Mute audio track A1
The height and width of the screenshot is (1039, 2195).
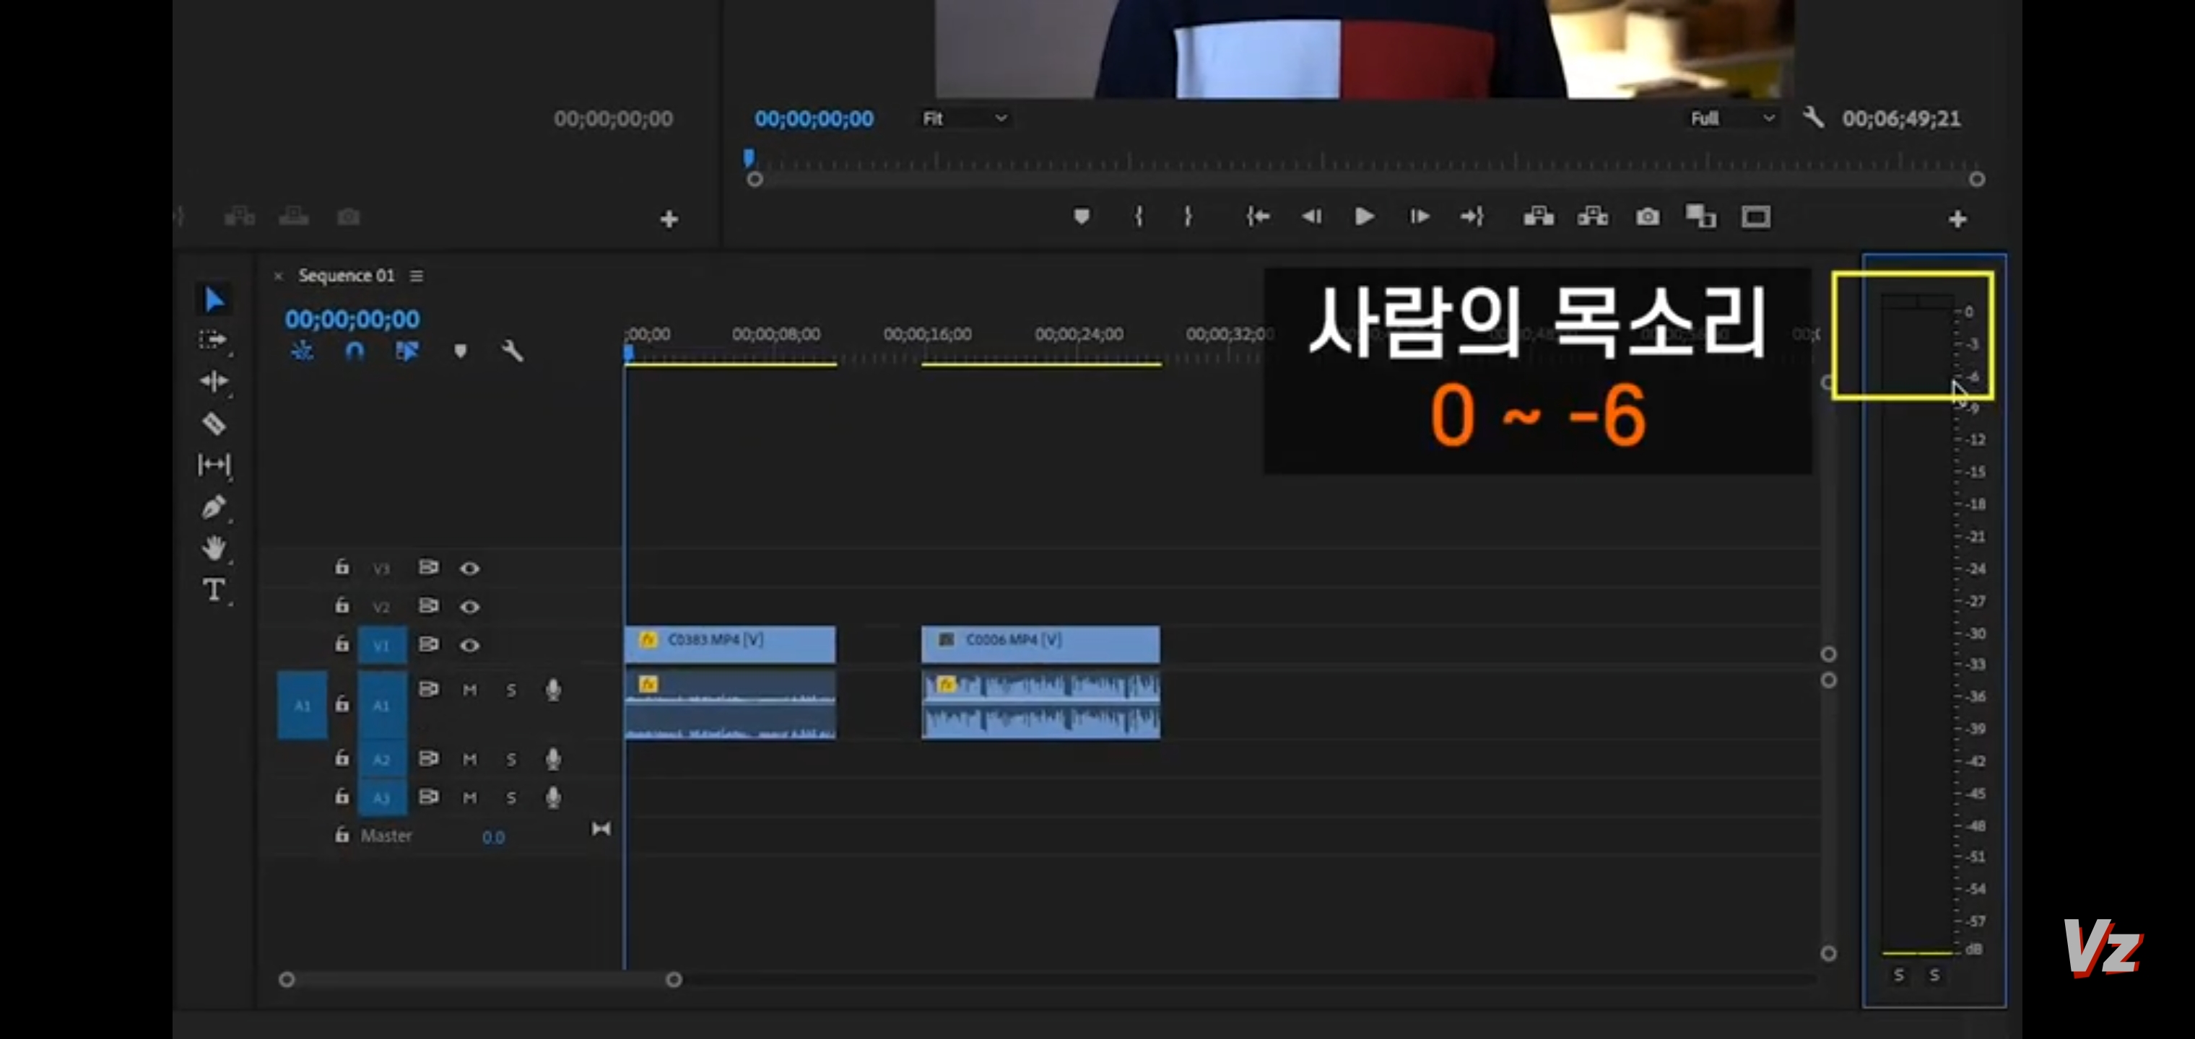coord(469,690)
